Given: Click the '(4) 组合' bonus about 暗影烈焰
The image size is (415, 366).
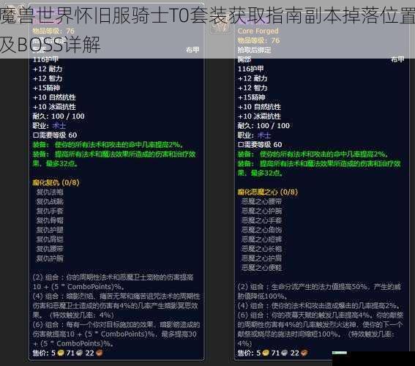Looking at the screenshot, I should pyautogui.click(x=116, y=306).
